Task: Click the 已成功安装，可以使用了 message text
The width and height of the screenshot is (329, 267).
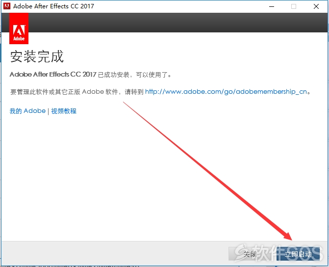Action: click(x=134, y=75)
